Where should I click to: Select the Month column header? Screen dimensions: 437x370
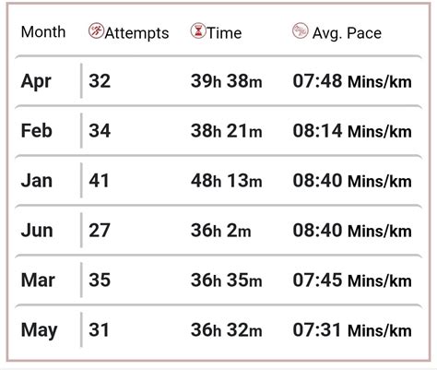point(43,31)
